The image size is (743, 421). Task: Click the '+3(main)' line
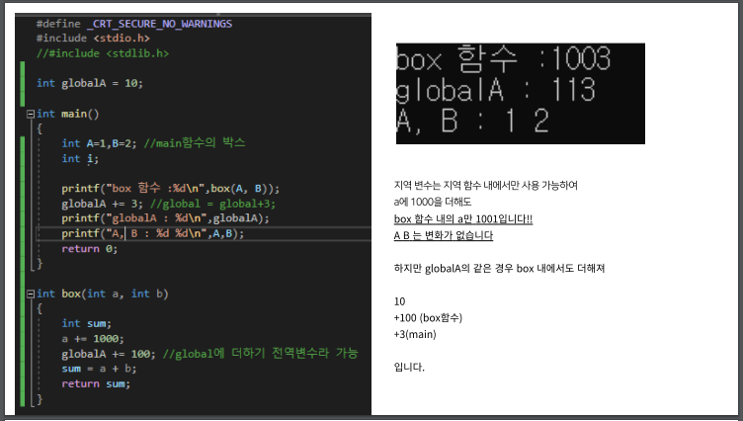(415, 335)
